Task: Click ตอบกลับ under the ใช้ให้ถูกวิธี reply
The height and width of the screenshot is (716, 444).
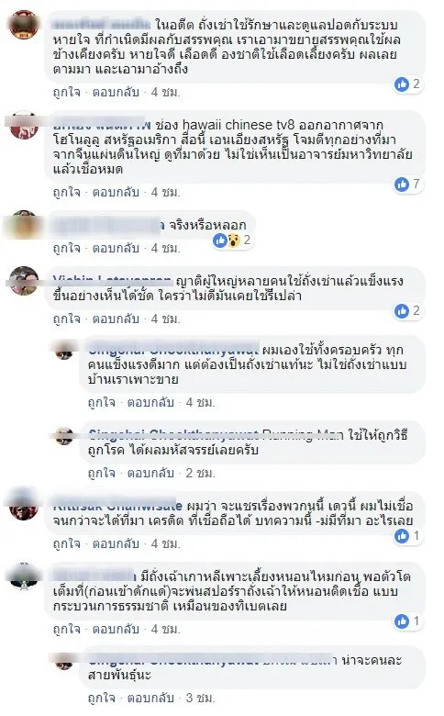Action: tap(150, 473)
